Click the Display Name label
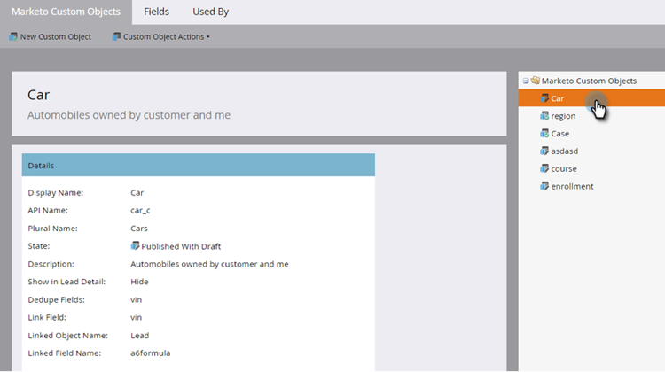 56,192
